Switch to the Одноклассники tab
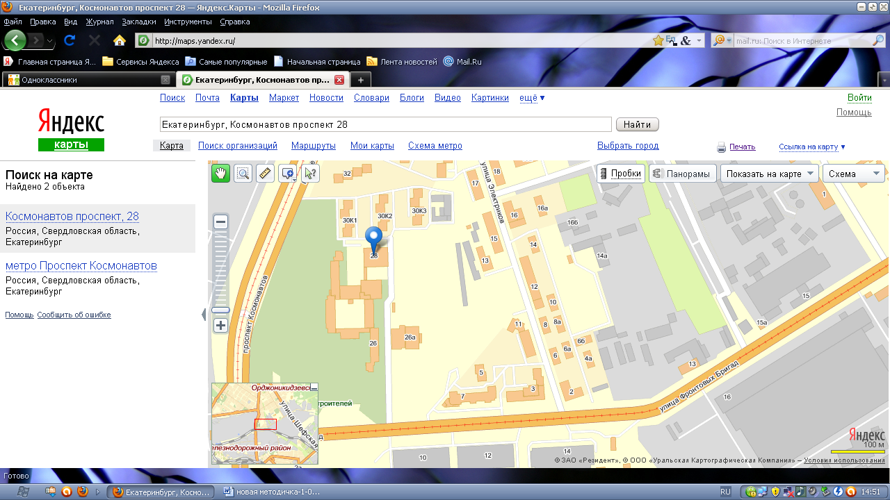Image resolution: width=890 pixels, height=500 pixels. coord(88,80)
